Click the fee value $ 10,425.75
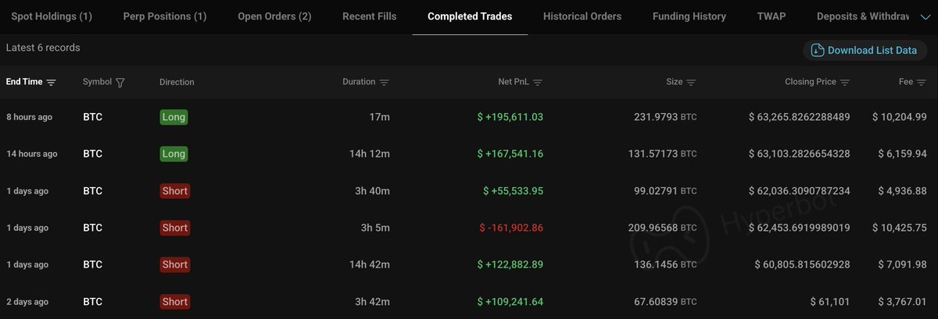The height and width of the screenshot is (319, 938). [900, 228]
